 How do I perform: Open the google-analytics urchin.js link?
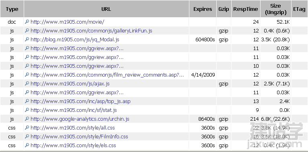pyautogui.click(x=80, y=119)
